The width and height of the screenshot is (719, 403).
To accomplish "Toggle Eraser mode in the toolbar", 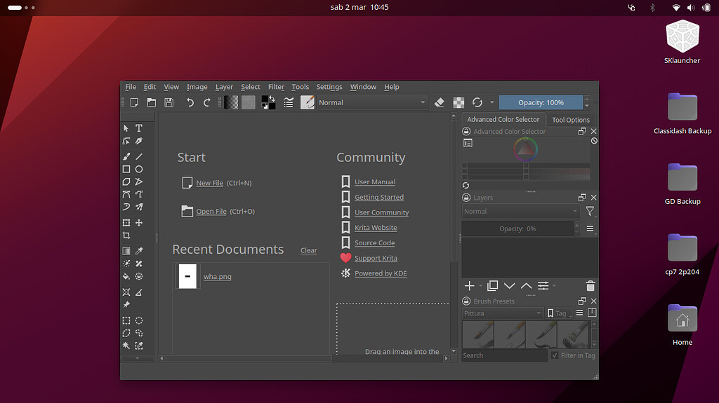I will [440, 102].
